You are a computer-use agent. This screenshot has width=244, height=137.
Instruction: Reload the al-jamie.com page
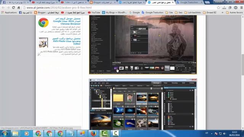pos(14,8)
